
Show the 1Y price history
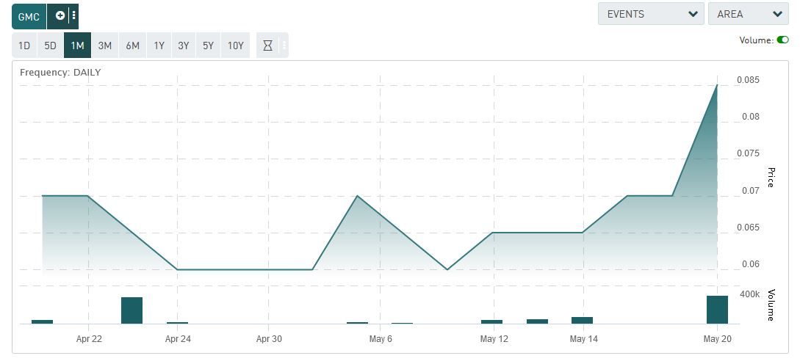159,45
